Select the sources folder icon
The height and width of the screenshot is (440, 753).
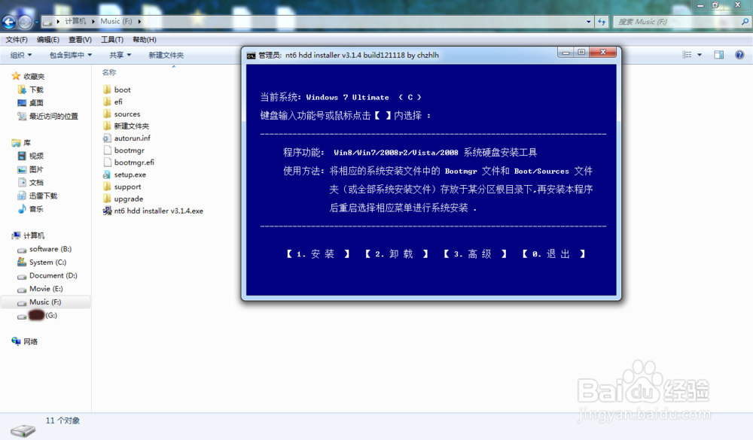click(x=107, y=114)
